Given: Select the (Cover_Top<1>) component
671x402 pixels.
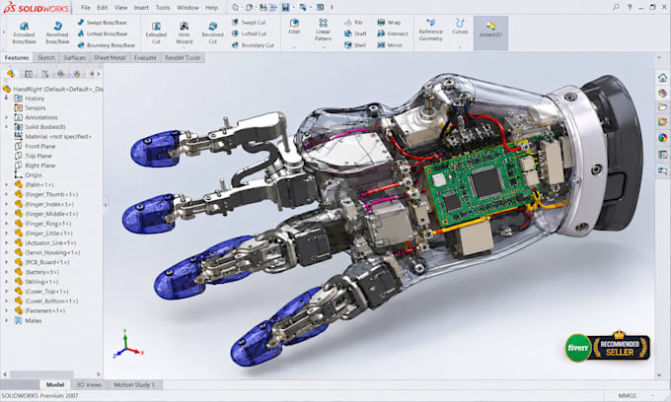Looking at the screenshot, I should [41, 292].
